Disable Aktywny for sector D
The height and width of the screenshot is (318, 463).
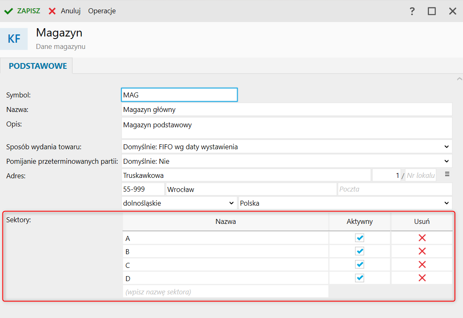coord(360,278)
